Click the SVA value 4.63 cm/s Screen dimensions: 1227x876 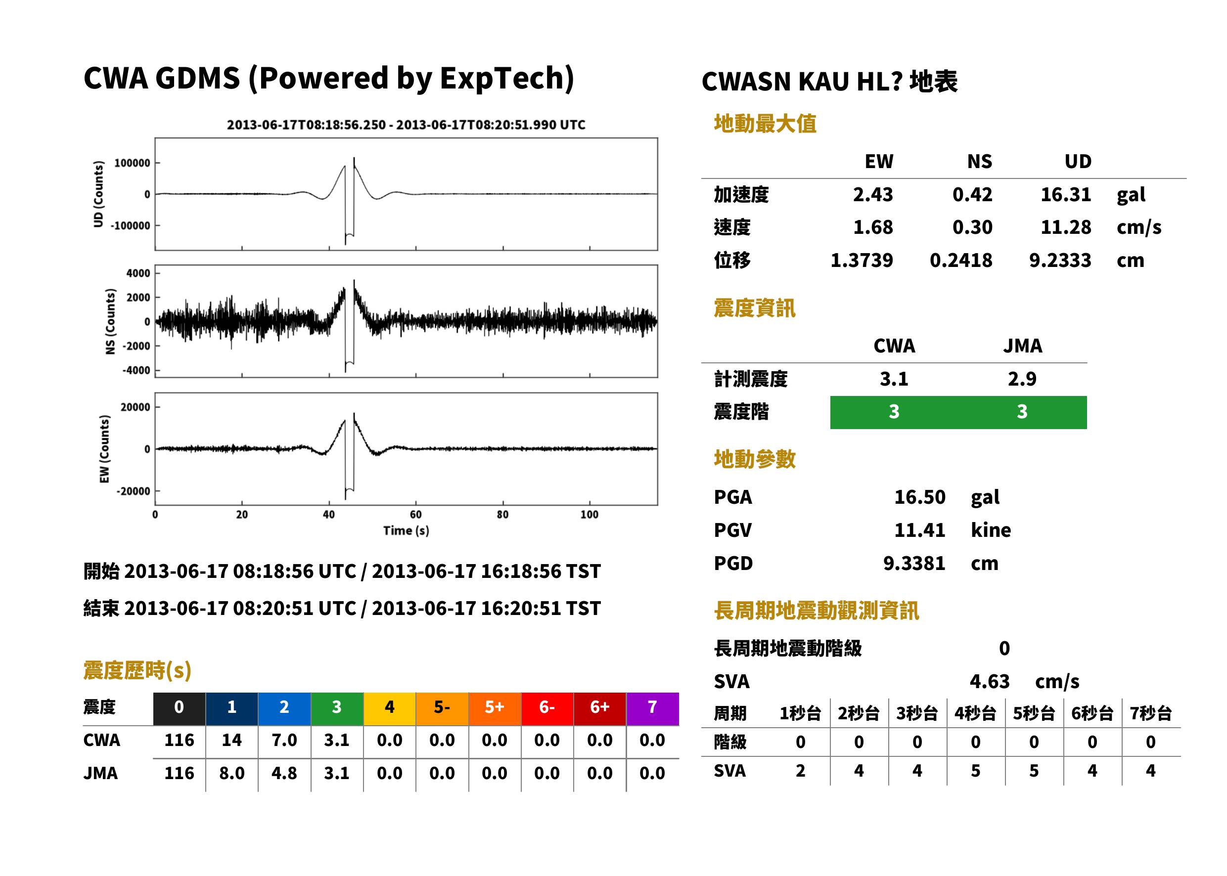[x=1024, y=682]
